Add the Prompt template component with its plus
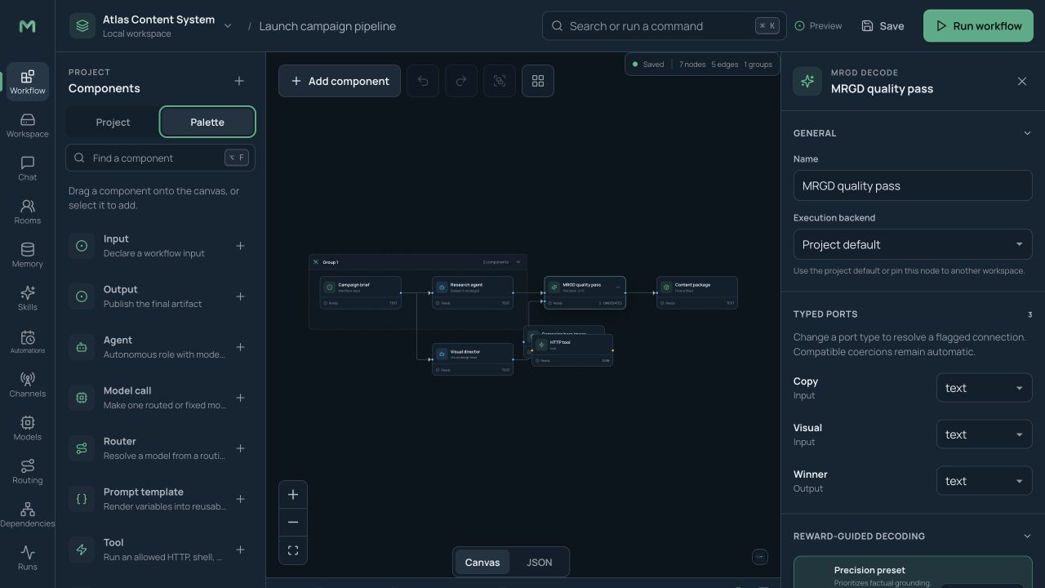Viewport: 1045px width, 588px height. click(240, 499)
